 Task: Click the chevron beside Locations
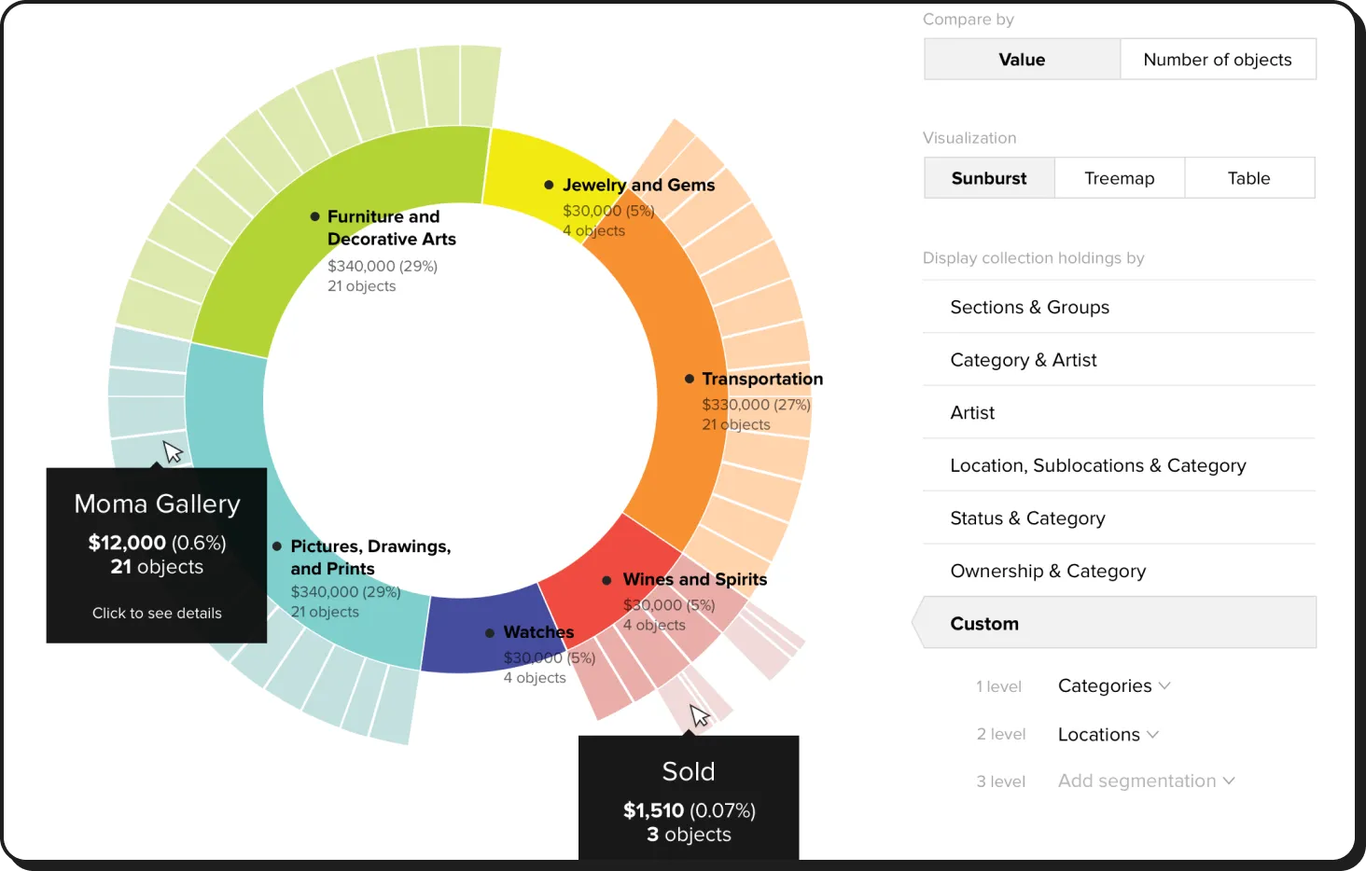coord(1153,734)
